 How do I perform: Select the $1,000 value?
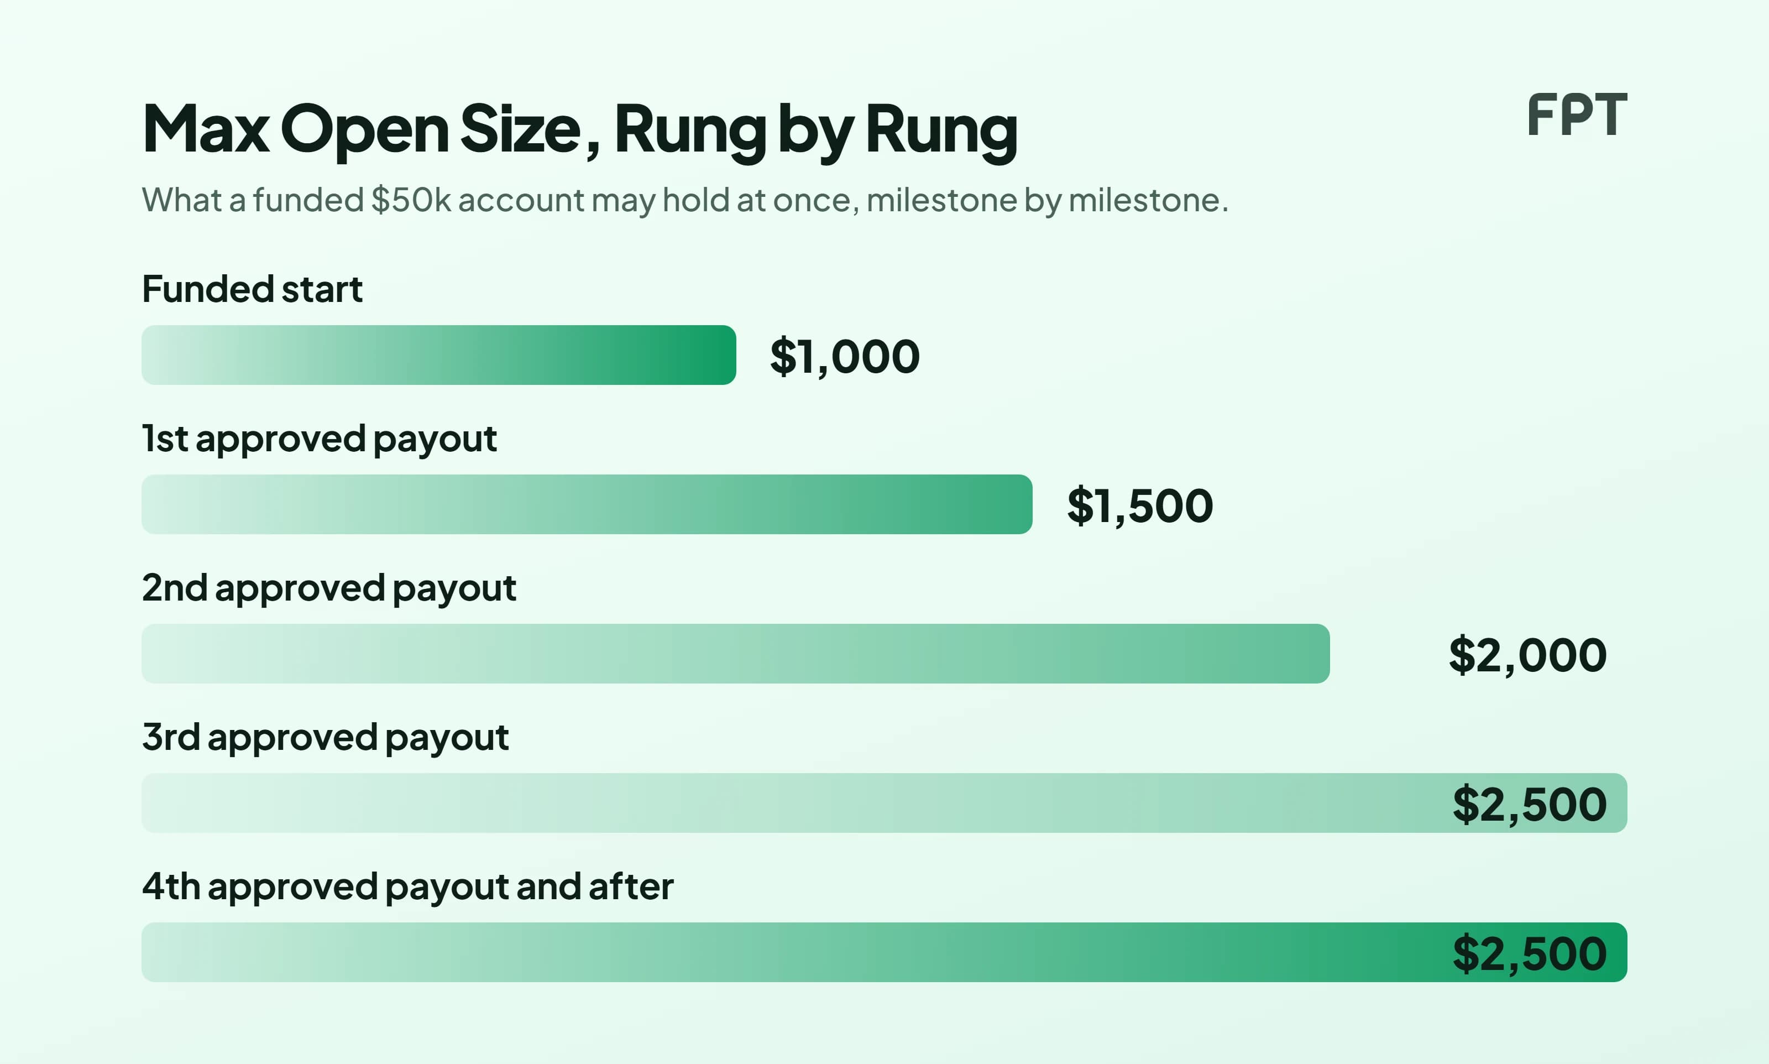[845, 356]
